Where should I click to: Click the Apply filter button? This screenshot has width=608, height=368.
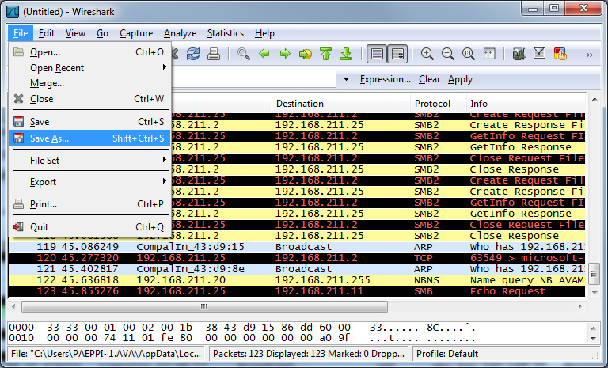(x=460, y=79)
